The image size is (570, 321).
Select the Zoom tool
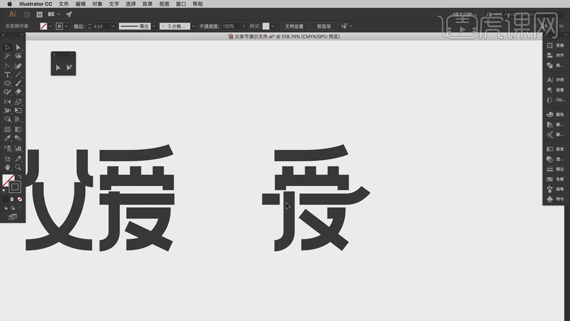[x=18, y=167]
